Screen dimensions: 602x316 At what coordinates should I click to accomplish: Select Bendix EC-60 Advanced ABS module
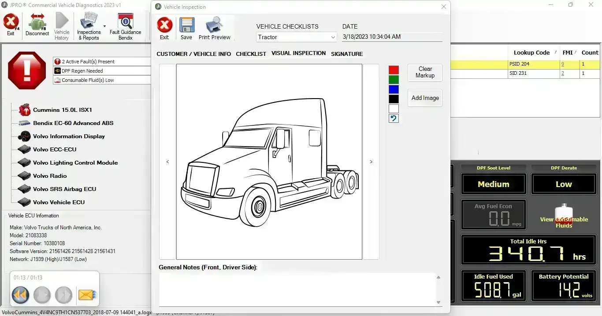(73, 123)
